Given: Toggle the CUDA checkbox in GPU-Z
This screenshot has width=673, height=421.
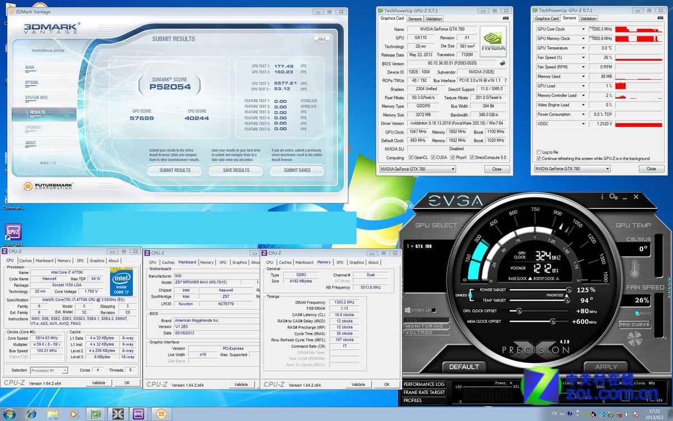Looking at the screenshot, I should [x=432, y=158].
